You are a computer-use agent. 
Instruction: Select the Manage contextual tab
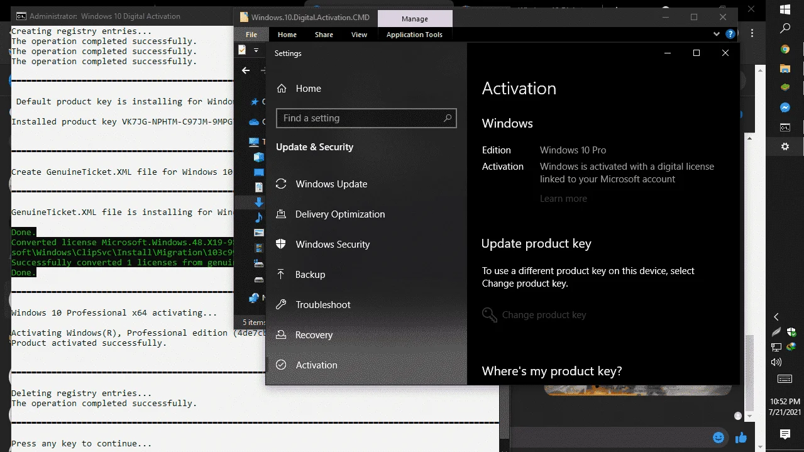(415, 19)
